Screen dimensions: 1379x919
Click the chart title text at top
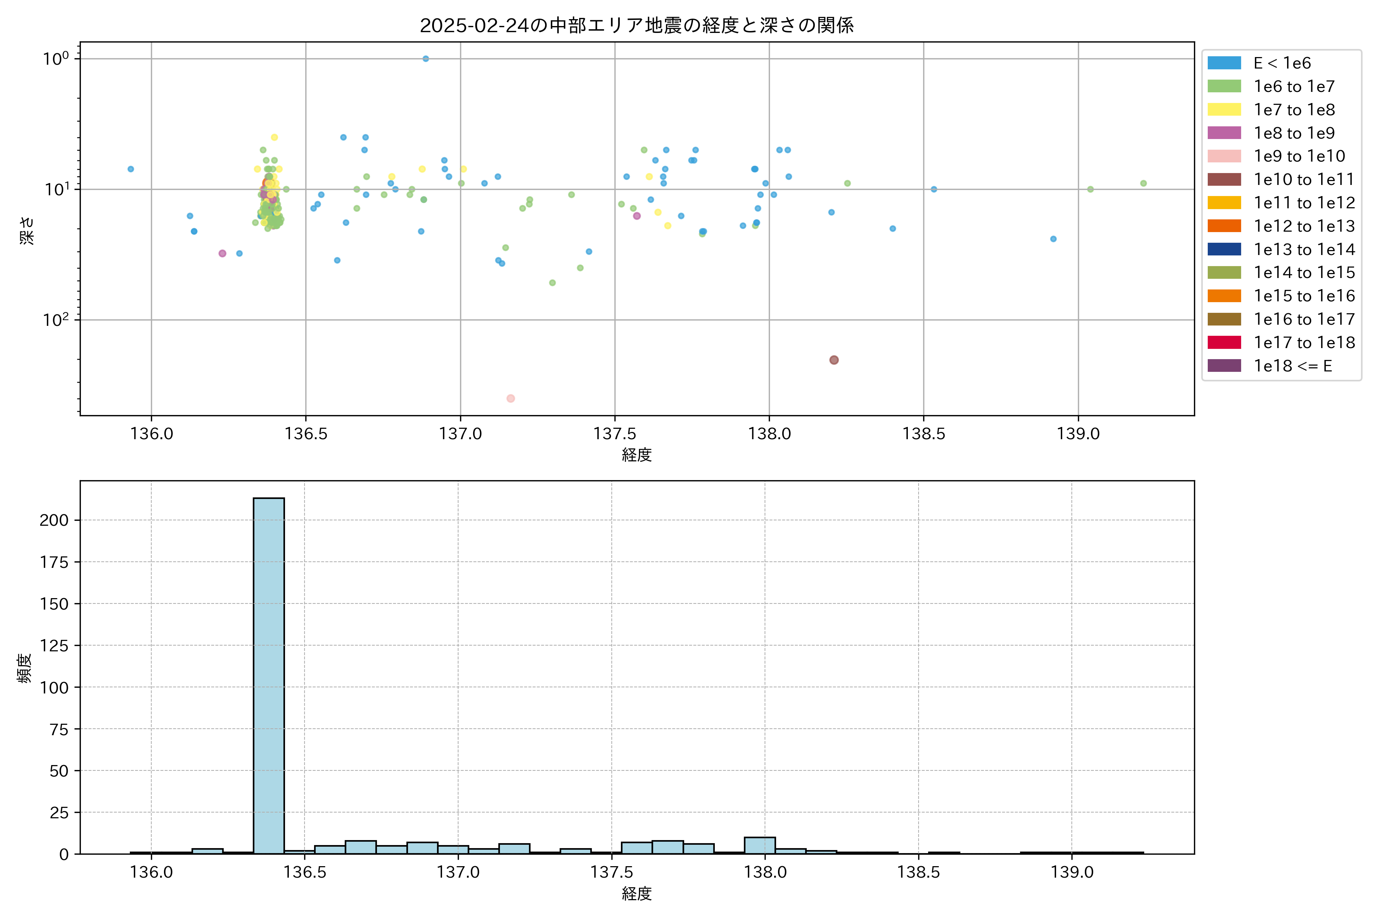tap(637, 25)
